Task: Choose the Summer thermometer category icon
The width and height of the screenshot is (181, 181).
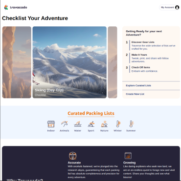Action: pos(131,124)
